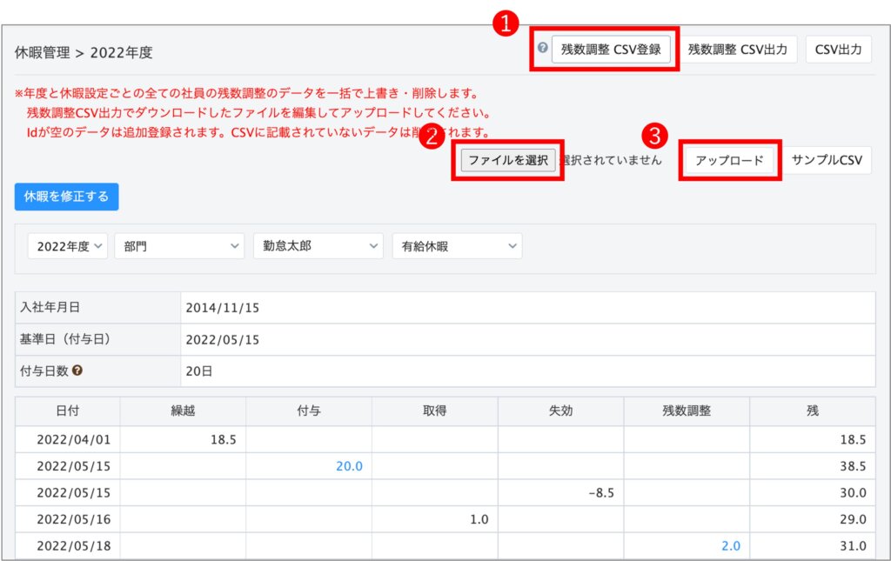Open the 2022年度 year dropdown

[x=69, y=246]
